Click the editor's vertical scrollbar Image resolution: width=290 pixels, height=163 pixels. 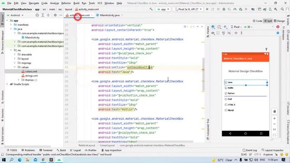pos(203,74)
